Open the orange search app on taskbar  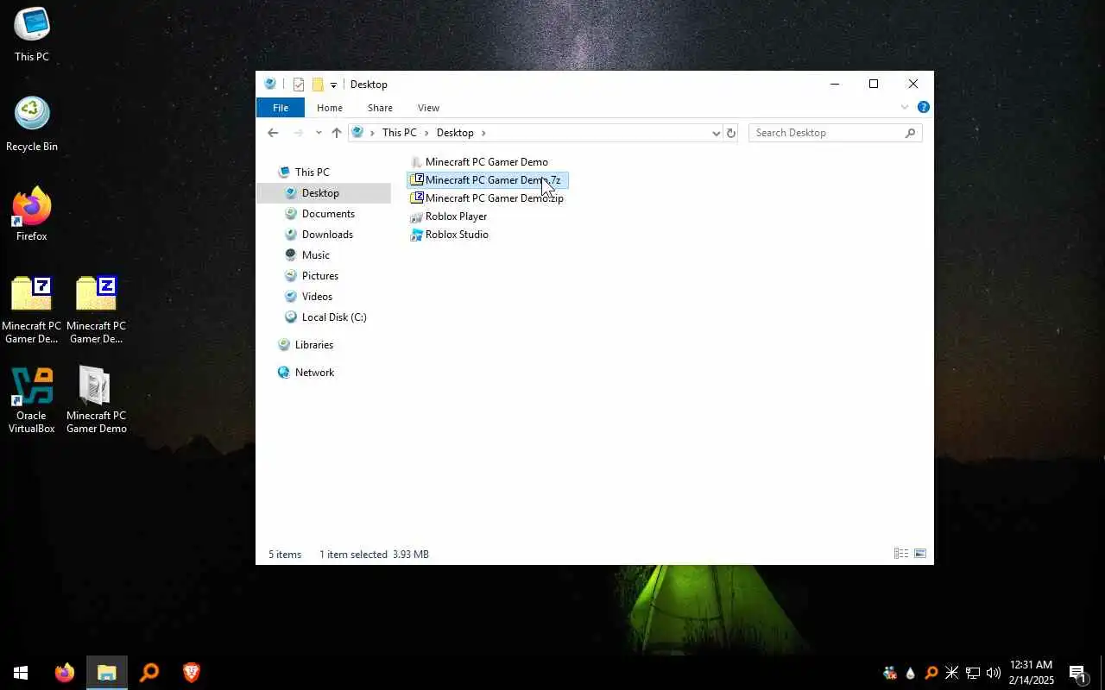(149, 673)
